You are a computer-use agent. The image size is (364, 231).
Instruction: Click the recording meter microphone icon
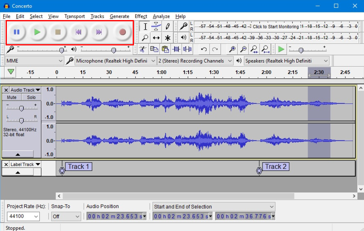183,26
